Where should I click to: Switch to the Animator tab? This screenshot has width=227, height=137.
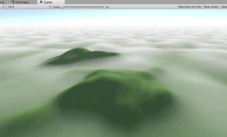pyautogui.click(x=20, y=2)
